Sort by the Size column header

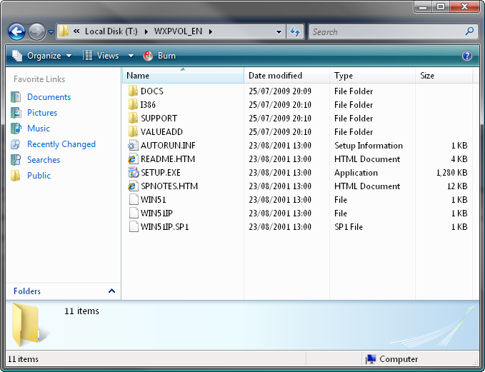point(444,76)
